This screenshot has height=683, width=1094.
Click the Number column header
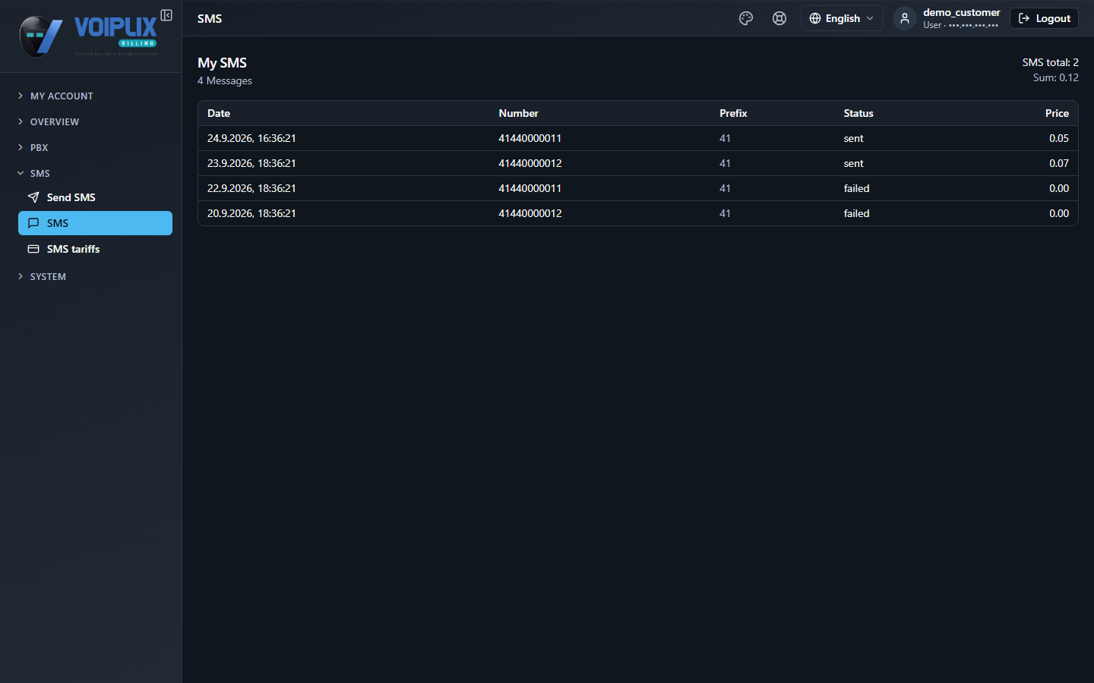518,113
